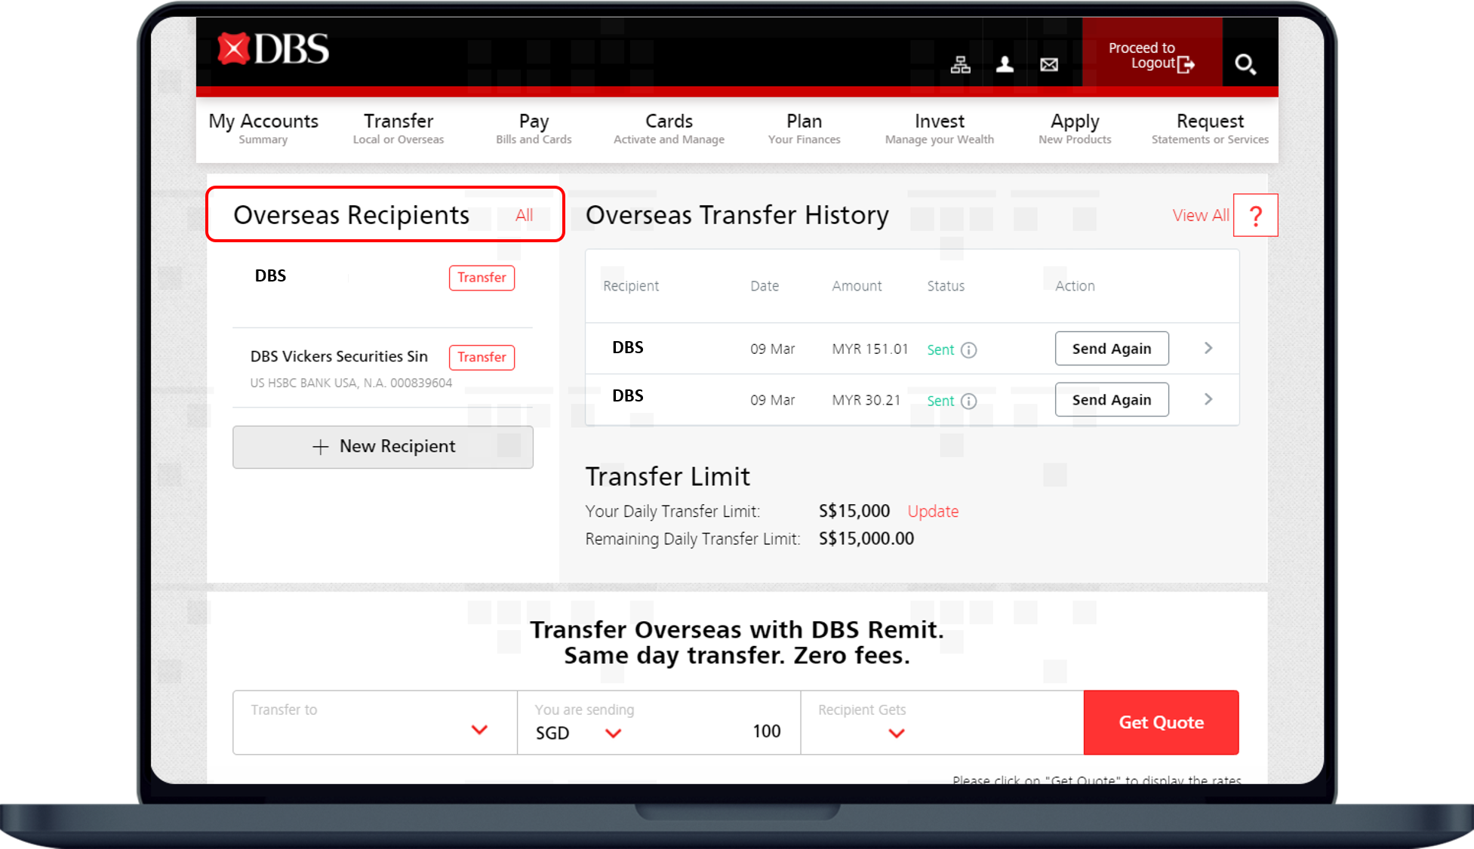The width and height of the screenshot is (1474, 849).
Task: Open the search magnifier icon
Action: click(x=1245, y=64)
